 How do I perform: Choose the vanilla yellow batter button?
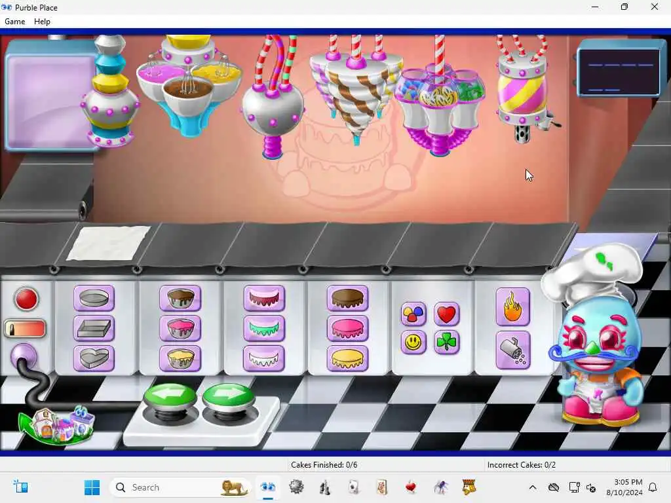click(x=180, y=358)
